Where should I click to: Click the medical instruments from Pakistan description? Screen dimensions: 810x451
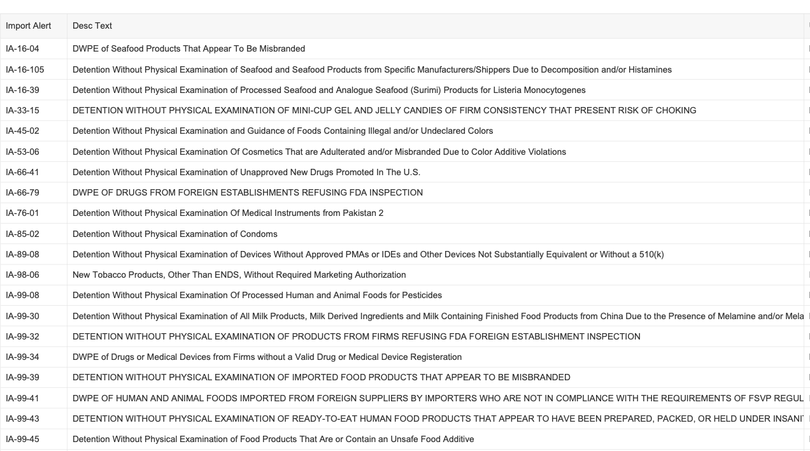[227, 213]
